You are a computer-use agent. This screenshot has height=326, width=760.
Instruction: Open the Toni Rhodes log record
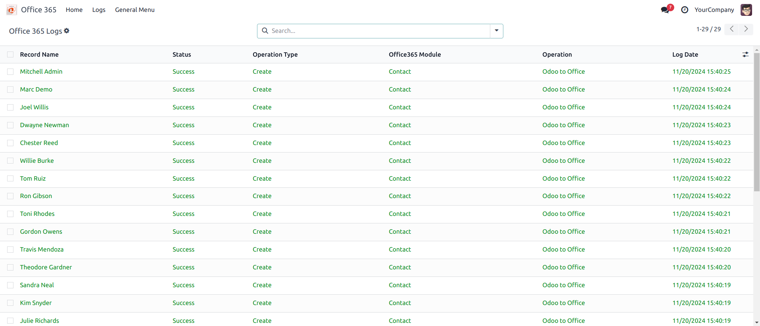[37, 214]
